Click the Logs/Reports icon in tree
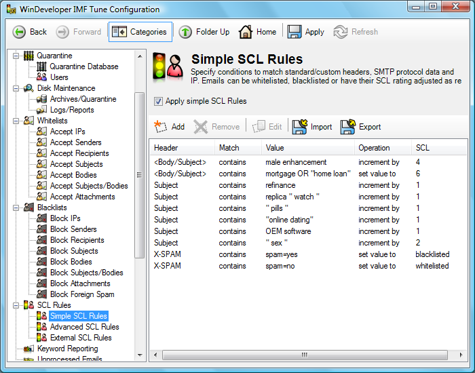 41,110
